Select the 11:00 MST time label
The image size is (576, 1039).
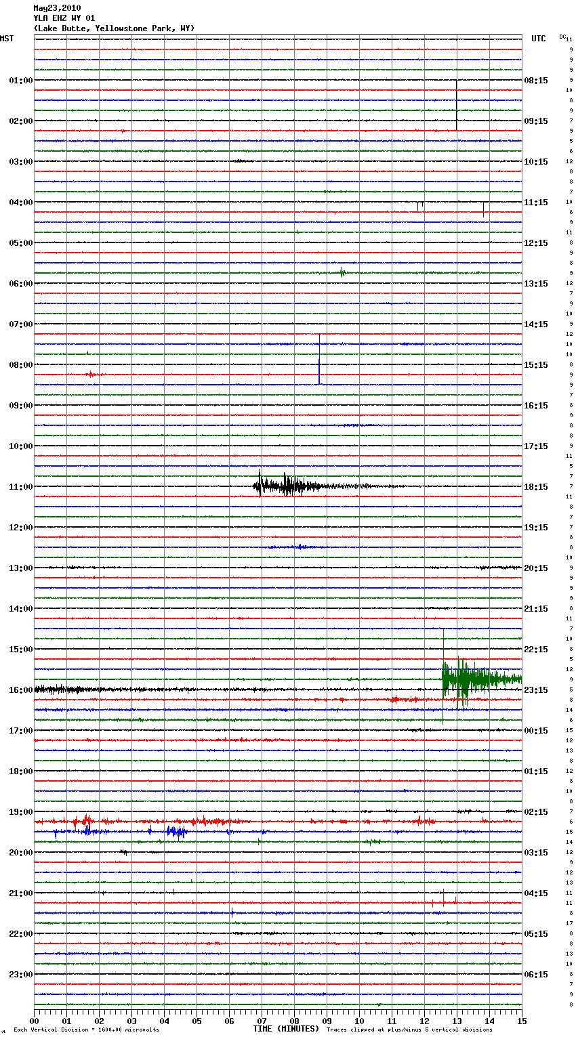[20, 487]
